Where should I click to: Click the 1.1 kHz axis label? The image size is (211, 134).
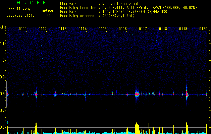(x=3, y=44)
